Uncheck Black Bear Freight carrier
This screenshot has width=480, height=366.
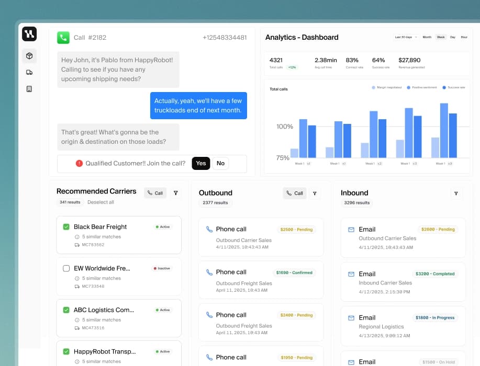[66, 227]
